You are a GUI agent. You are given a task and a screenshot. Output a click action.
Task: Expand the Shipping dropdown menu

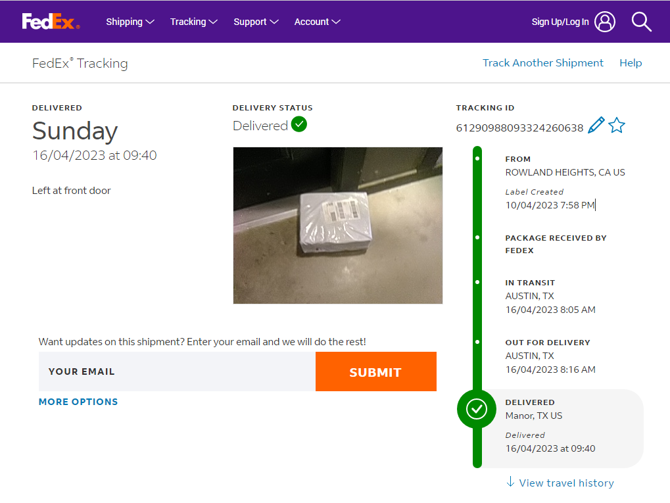point(130,22)
